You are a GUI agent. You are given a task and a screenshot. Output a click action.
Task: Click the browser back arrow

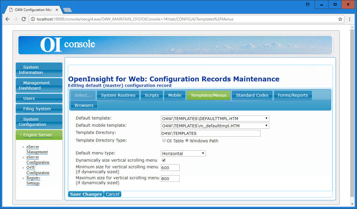(x=7, y=19)
